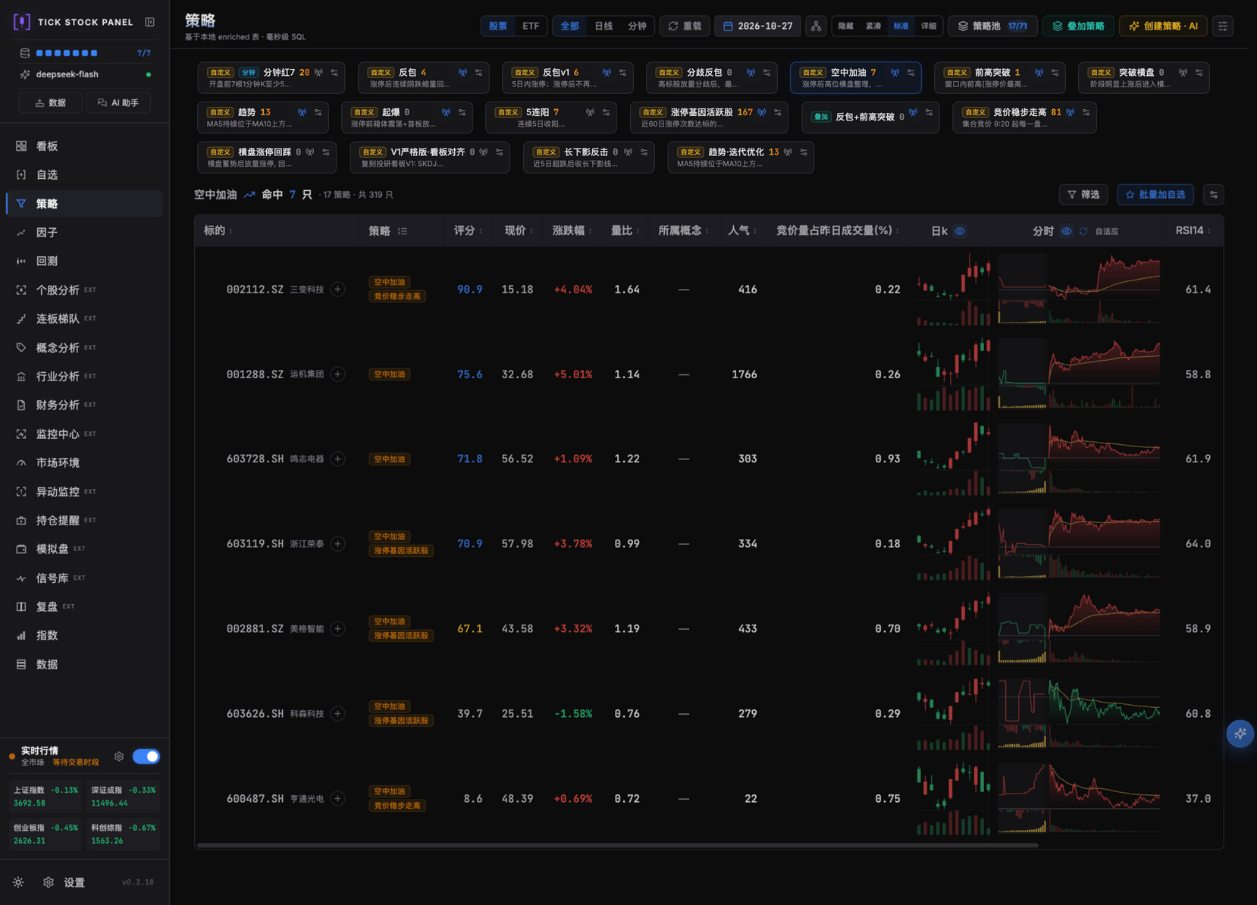The width and height of the screenshot is (1257, 905).
Task: Click 批量加自选 button
Action: coord(1155,195)
